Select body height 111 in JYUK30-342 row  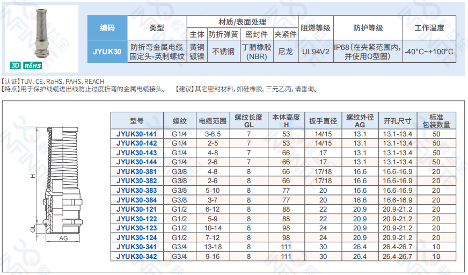(286, 256)
